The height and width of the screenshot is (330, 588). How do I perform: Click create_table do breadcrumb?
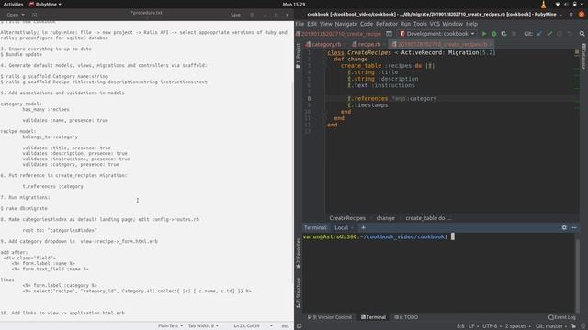[428, 218]
